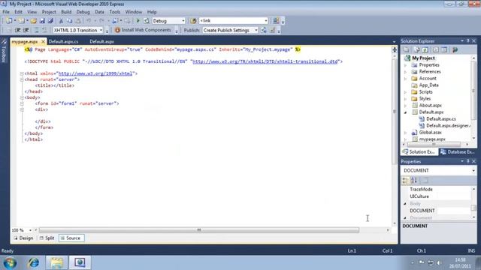Click the Windows Start button
The image size is (481, 270).
coord(10,262)
